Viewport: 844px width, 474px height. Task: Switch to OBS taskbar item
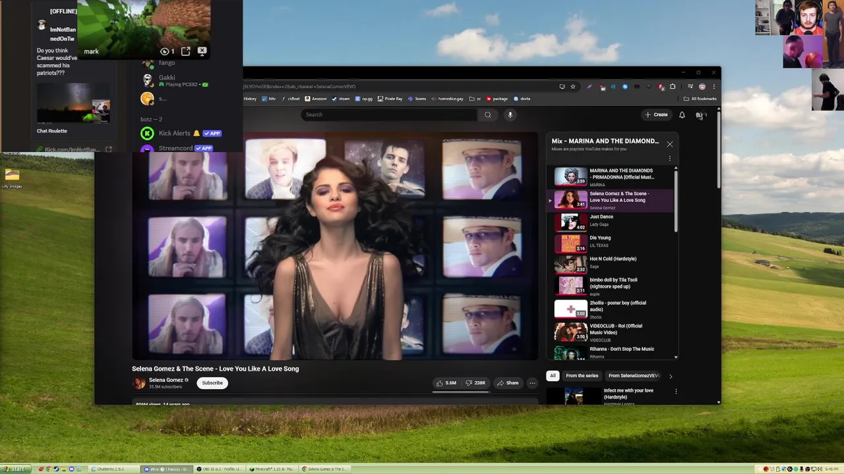click(x=220, y=469)
